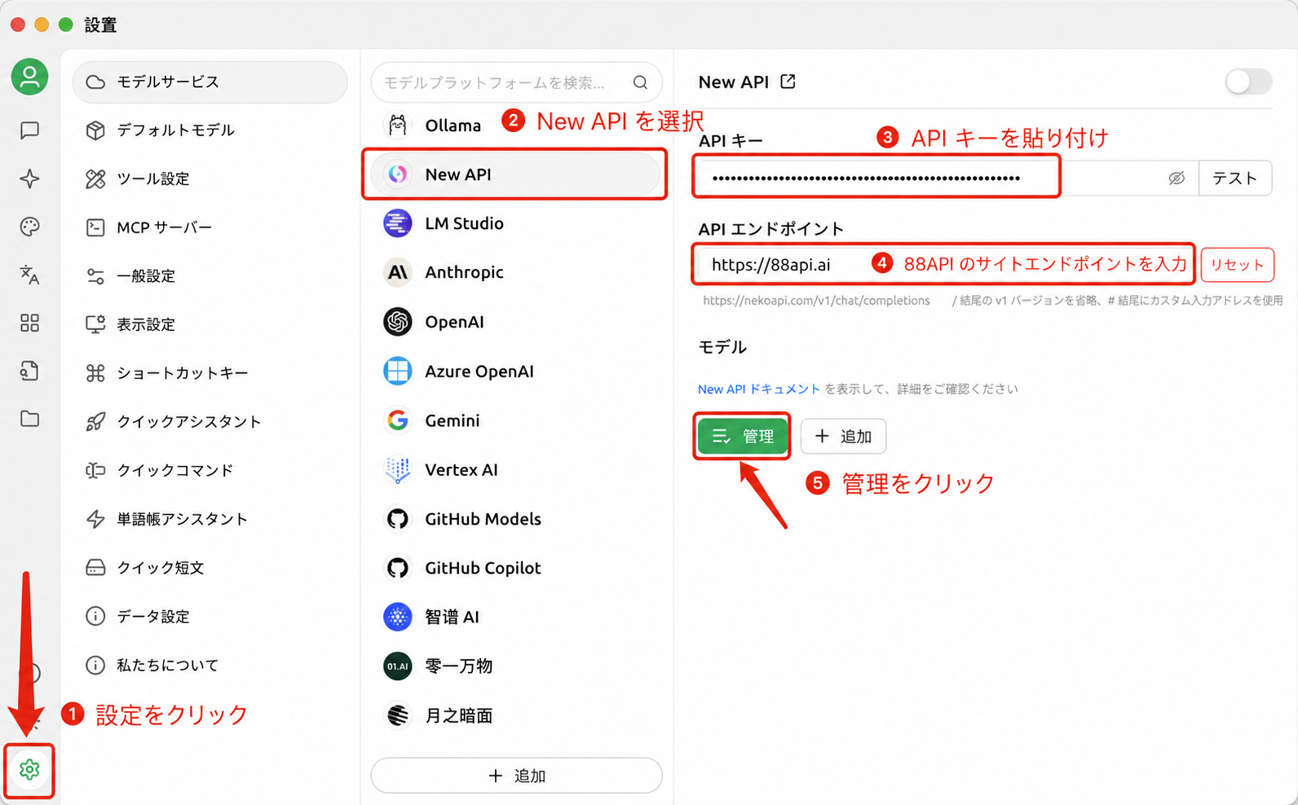
Task: Open the モデルサービス settings section
Action: tap(210, 82)
